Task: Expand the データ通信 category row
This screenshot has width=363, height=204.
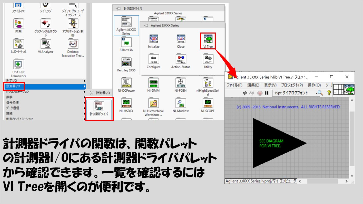Action: (x=45, y=108)
